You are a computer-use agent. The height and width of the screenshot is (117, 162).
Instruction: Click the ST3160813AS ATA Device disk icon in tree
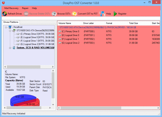14,30
